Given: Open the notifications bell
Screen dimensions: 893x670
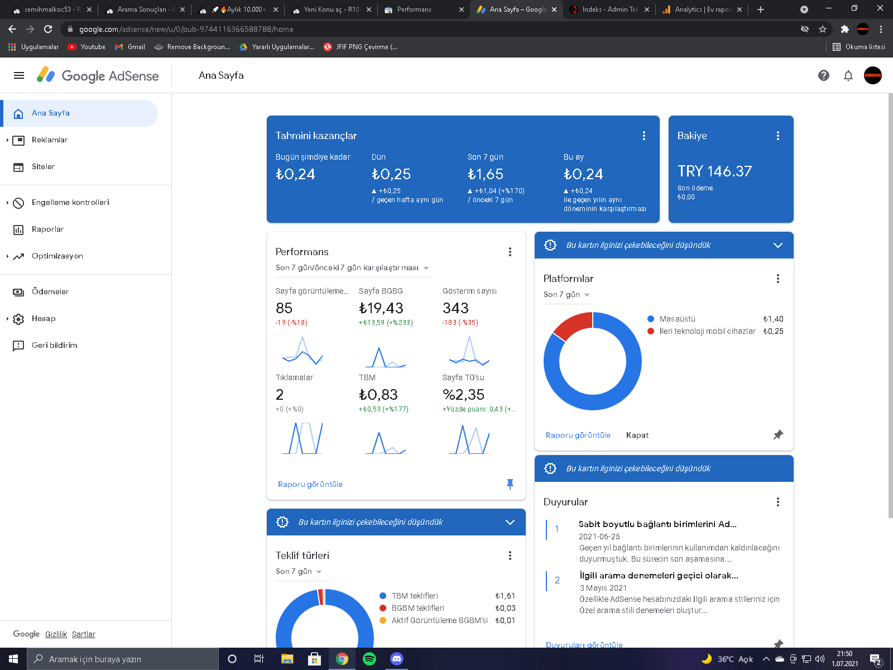Looking at the screenshot, I should [x=848, y=75].
